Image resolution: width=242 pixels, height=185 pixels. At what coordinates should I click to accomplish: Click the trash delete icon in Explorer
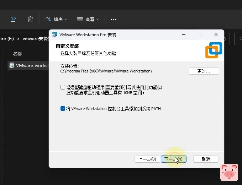pyautogui.click(x=30, y=19)
